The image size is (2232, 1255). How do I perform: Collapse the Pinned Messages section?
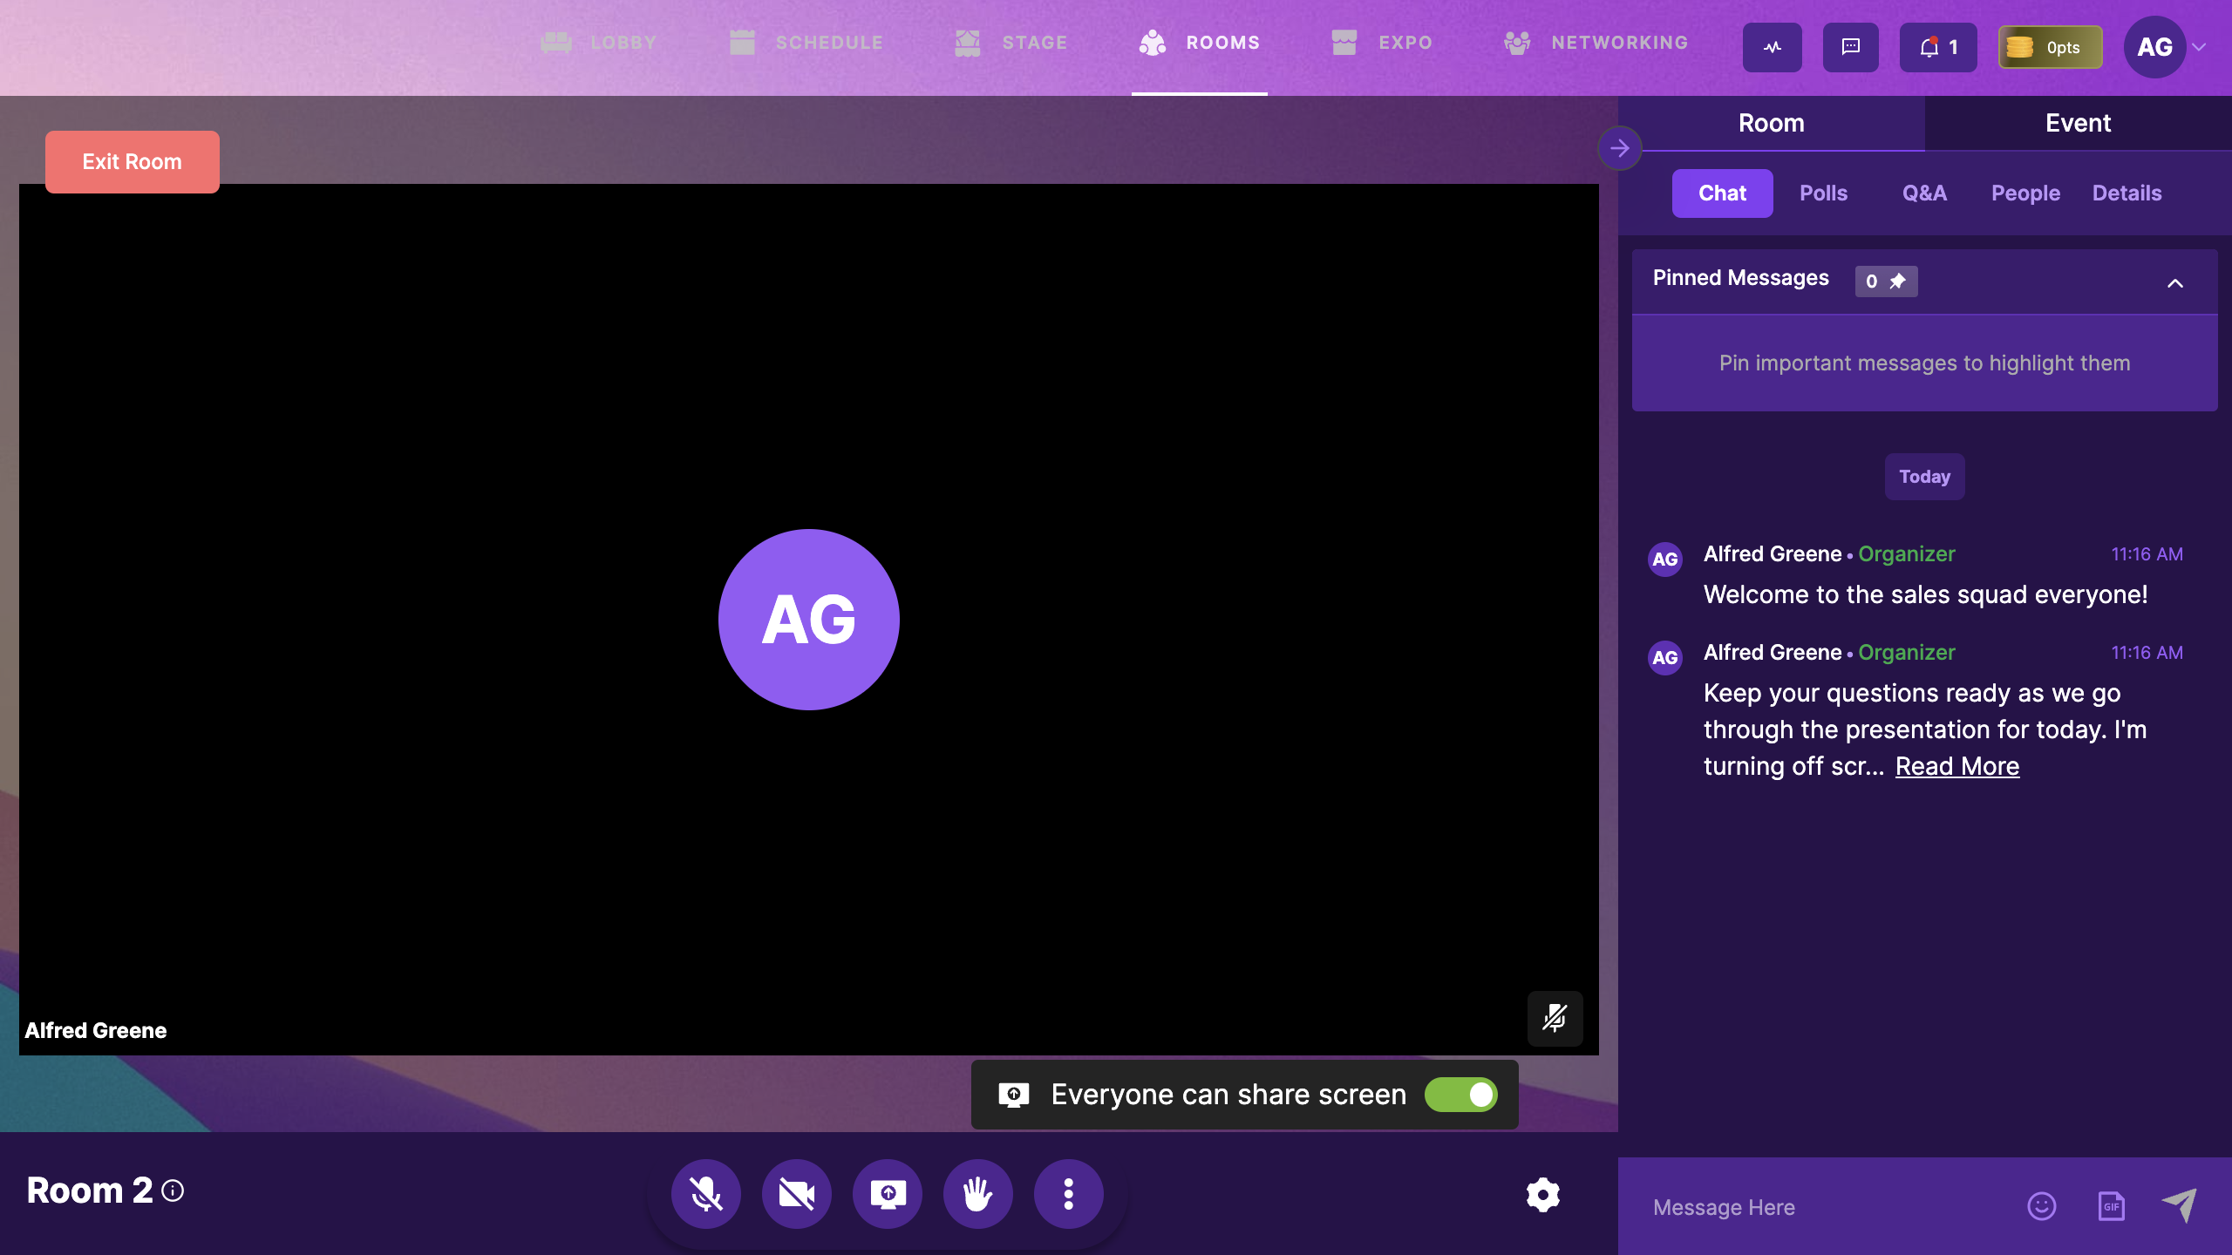2174,282
